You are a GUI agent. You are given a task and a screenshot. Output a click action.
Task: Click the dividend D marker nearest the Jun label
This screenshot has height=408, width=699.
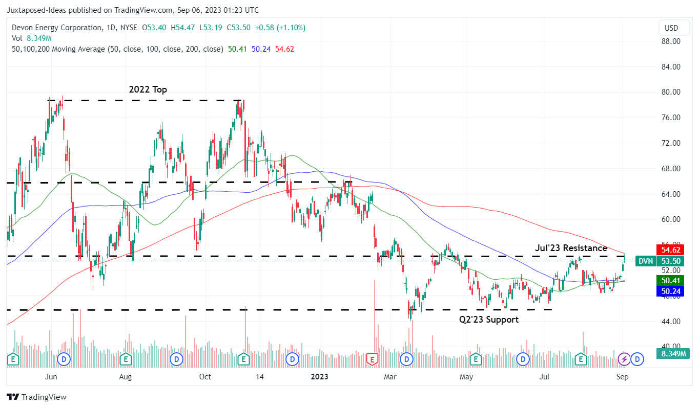[64, 359]
